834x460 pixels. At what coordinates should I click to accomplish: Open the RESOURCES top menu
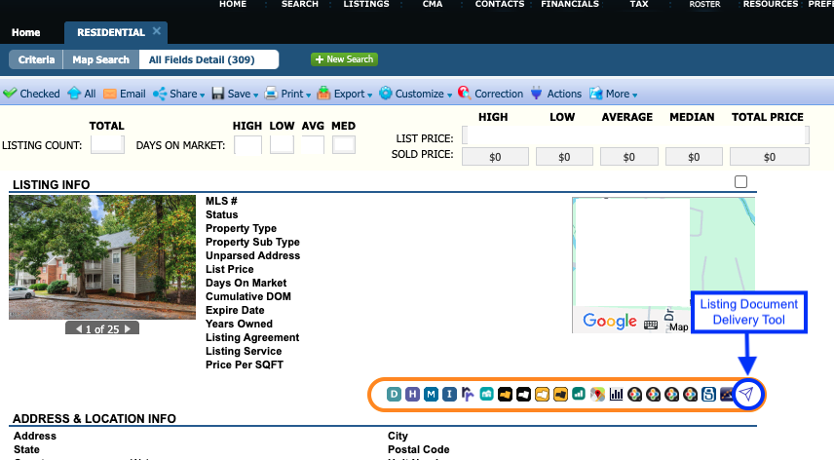click(x=771, y=4)
